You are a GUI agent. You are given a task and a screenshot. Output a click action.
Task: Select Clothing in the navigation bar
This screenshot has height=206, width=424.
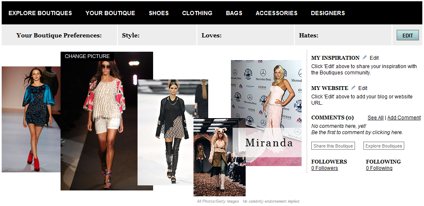pos(197,13)
